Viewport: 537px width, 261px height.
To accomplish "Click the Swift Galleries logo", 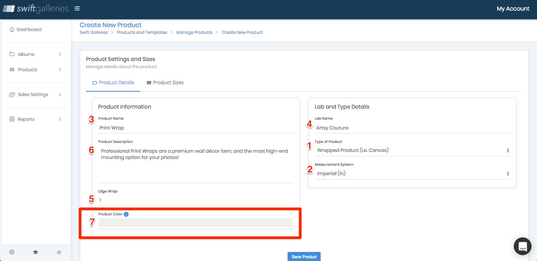I will tap(35, 9).
